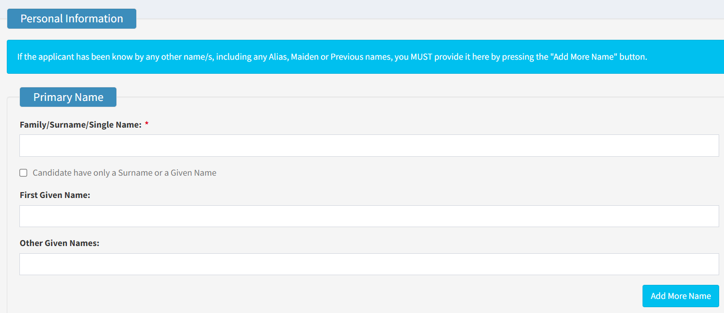724x313 pixels.
Task: Click the 'Other Given Names:' label
Action: pyautogui.click(x=59, y=243)
